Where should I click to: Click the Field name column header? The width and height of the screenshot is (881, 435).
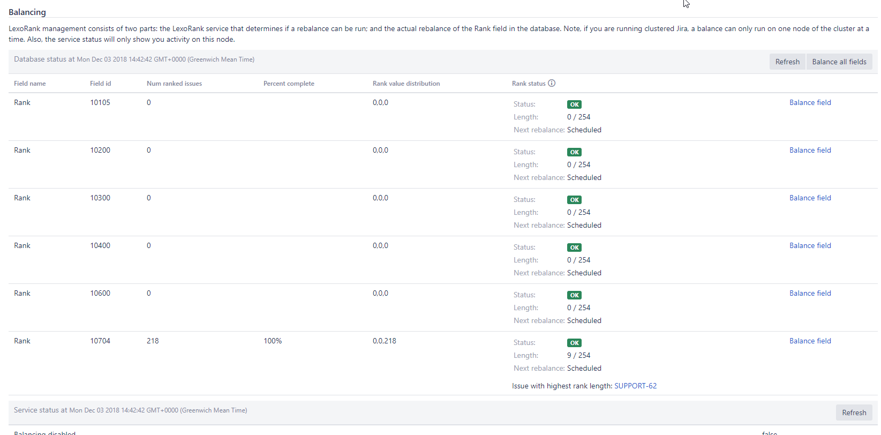click(30, 84)
